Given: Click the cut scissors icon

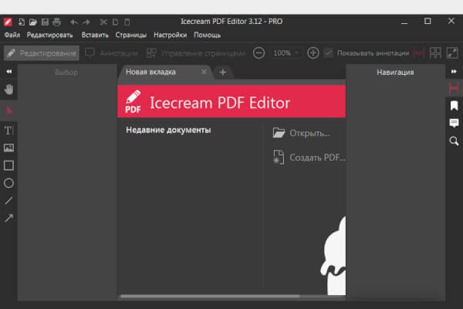Looking at the screenshot, I should 103,22.
